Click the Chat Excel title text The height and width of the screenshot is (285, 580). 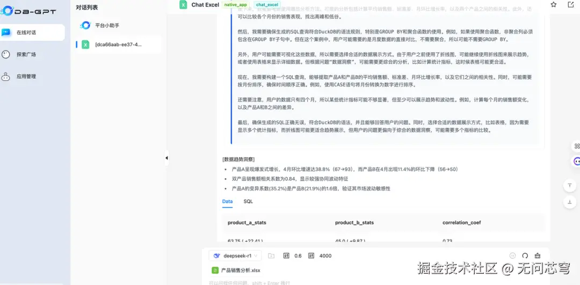pyautogui.click(x=205, y=5)
